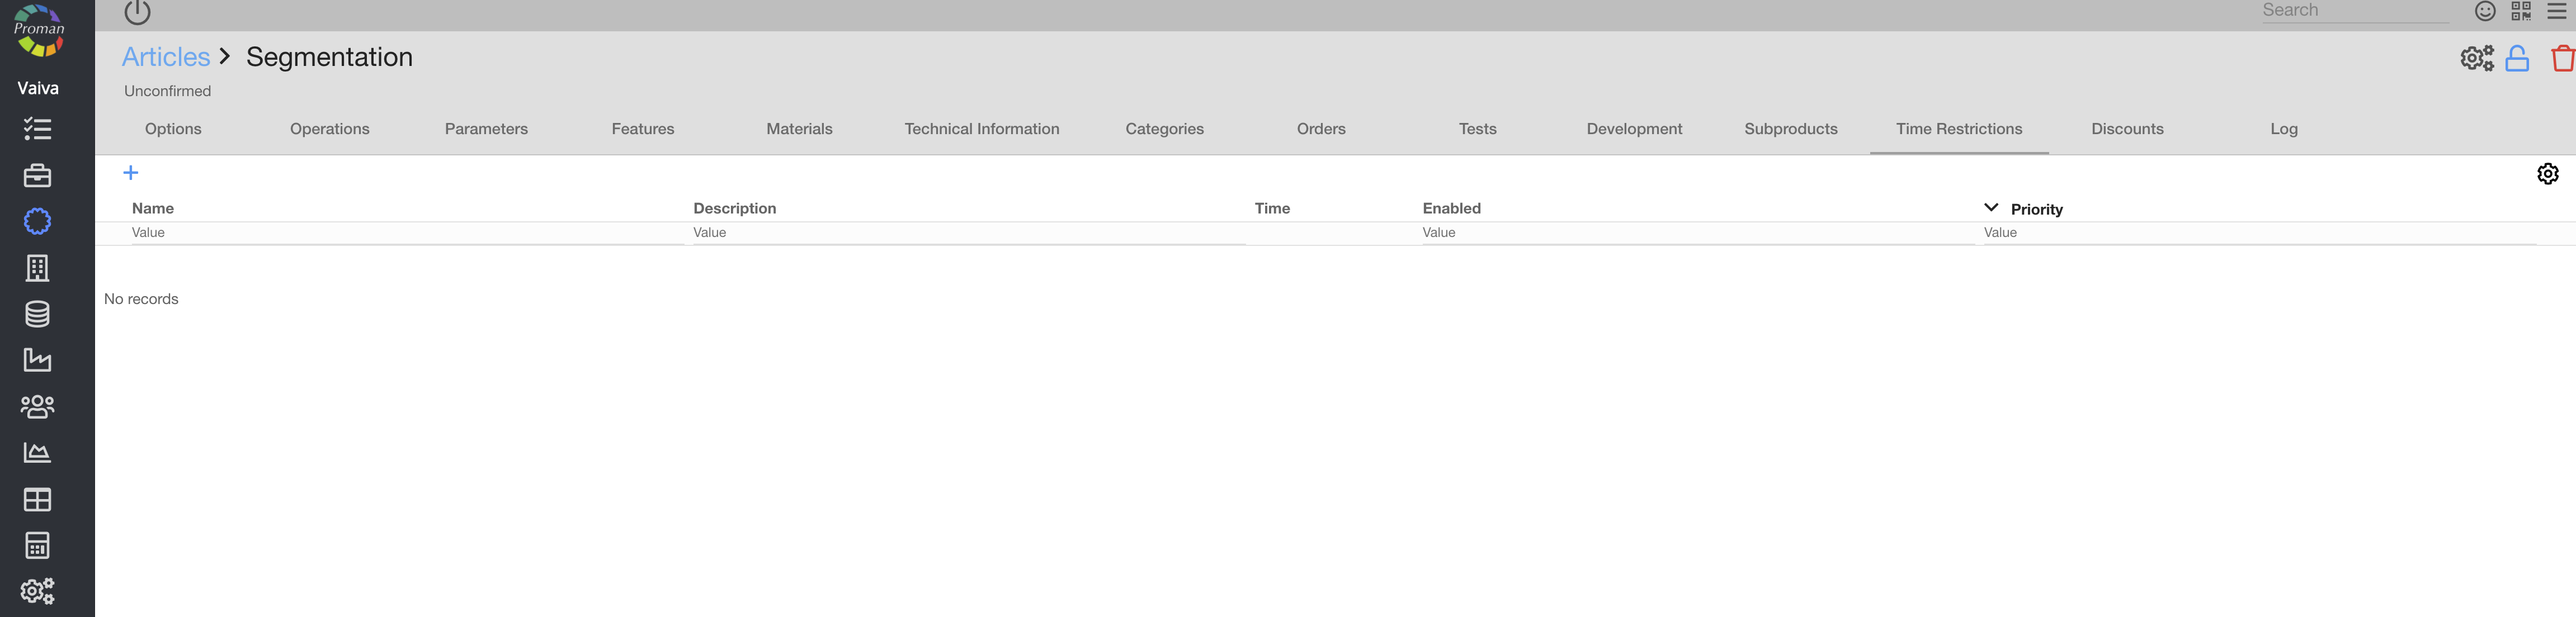The height and width of the screenshot is (617, 2576).
Task: Open the database stack sidebar icon
Action: pos(37,314)
